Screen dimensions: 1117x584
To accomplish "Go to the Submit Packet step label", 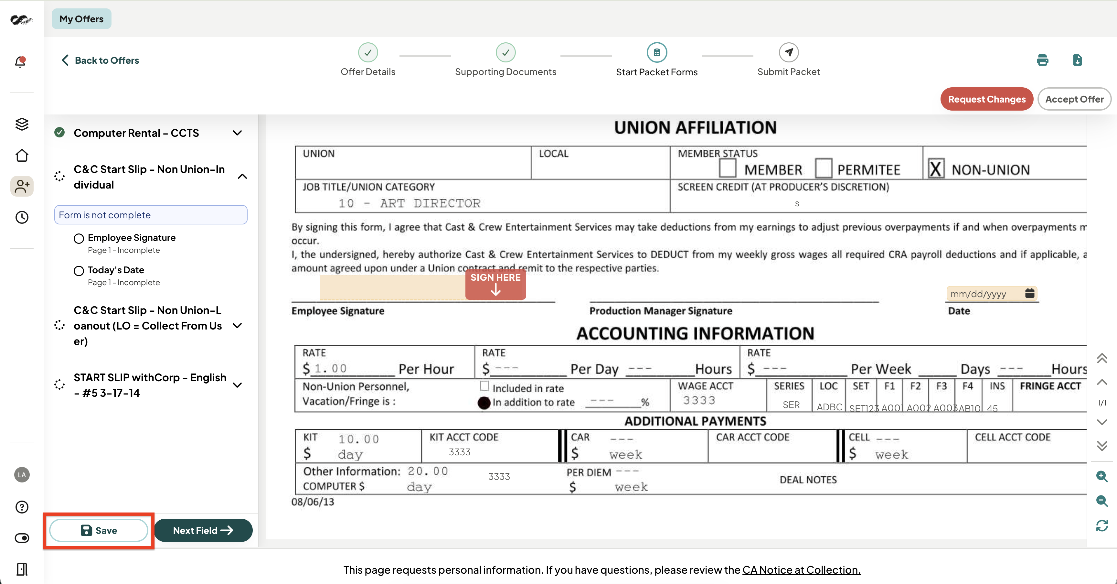I will (789, 71).
